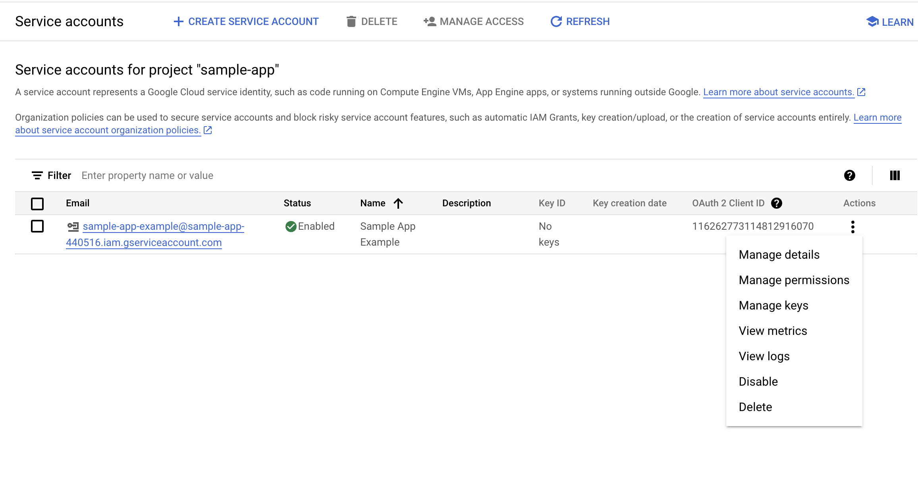This screenshot has width=918, height=492.
Task: Click the Name column sort arrow
Action: 398,203
